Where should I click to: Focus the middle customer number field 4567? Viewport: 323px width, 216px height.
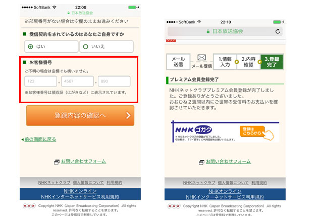pyautogui.click(x=77, y=81)
